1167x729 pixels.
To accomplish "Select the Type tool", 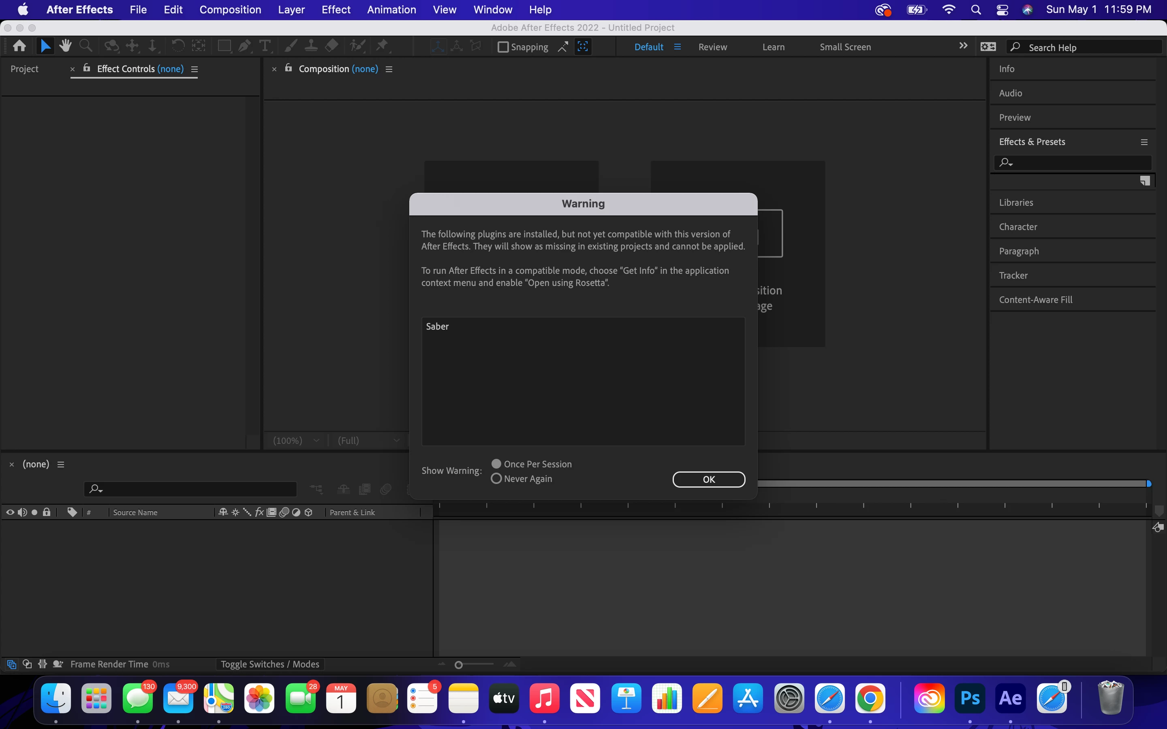I will 265,46.
